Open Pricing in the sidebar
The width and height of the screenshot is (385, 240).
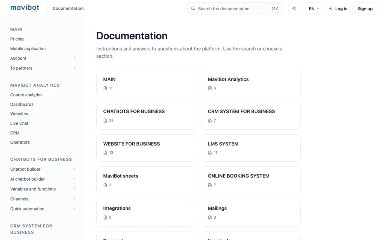click(x=17, y=39)
